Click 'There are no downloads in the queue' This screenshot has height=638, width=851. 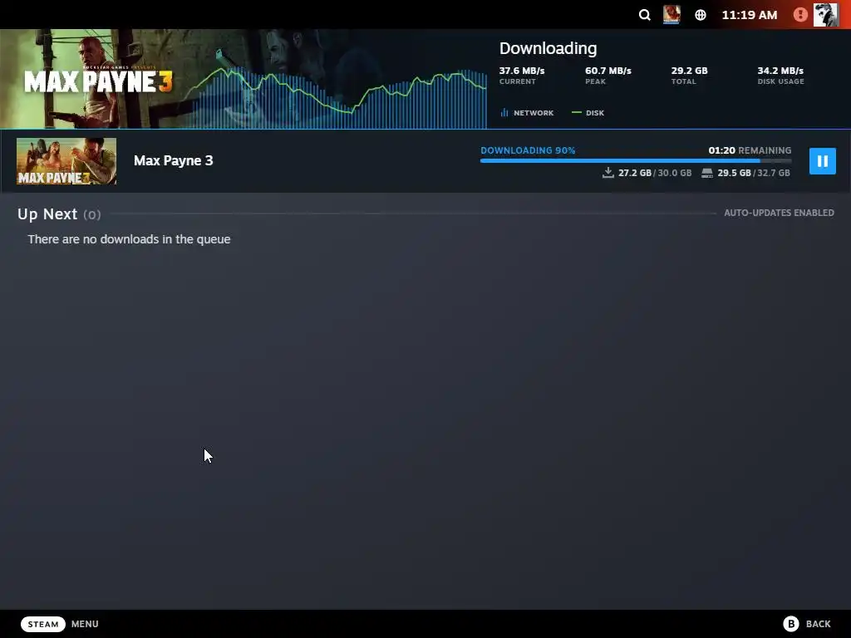pos(129,239)
